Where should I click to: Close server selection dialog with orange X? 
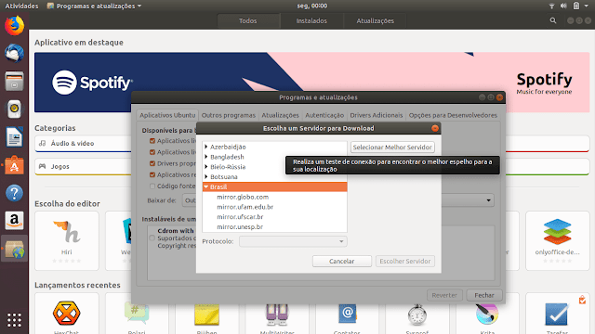point(435,128)
